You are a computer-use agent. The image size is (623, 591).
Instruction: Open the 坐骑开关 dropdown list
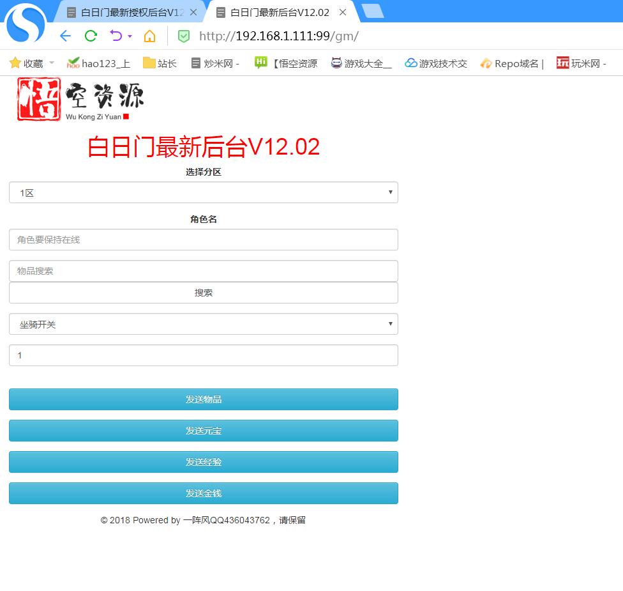pos(203,324)
